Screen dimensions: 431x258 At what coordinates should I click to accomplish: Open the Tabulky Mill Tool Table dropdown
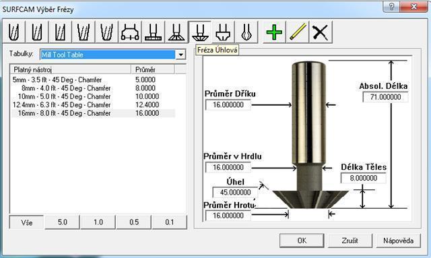pos(180,55)
